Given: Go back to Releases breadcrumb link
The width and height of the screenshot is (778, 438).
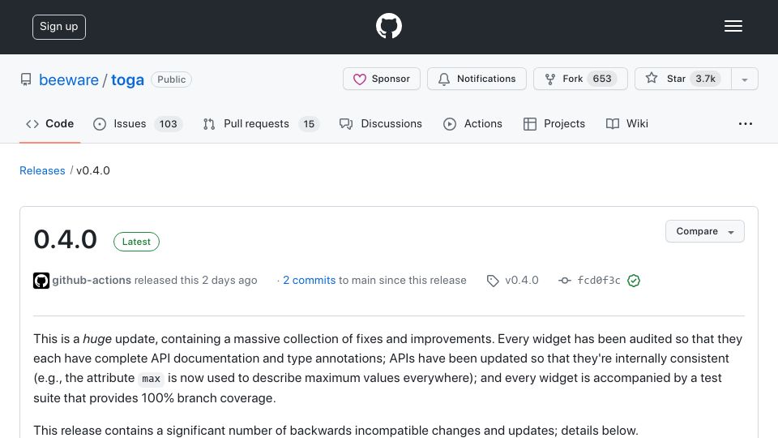Looking at the screenshot, I should tap(42, 171).
